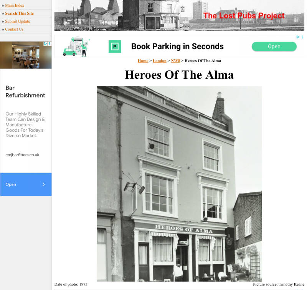Screen dimensions: 307x290
Task: Click the car parking illustration in ad
Action: [76, 46]
